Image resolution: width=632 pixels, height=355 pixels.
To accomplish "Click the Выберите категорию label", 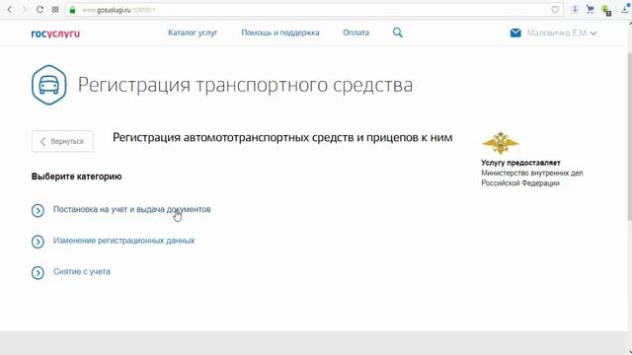I will [x=77, y=177].
